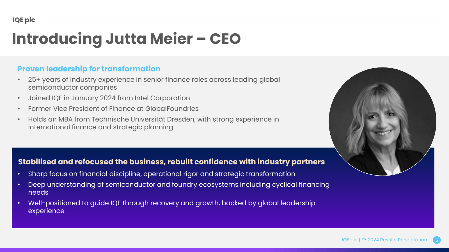Select the 'Stabilised and refocused the business' heading
Viewport: 449px width, 252px height.
pos(171,162)
